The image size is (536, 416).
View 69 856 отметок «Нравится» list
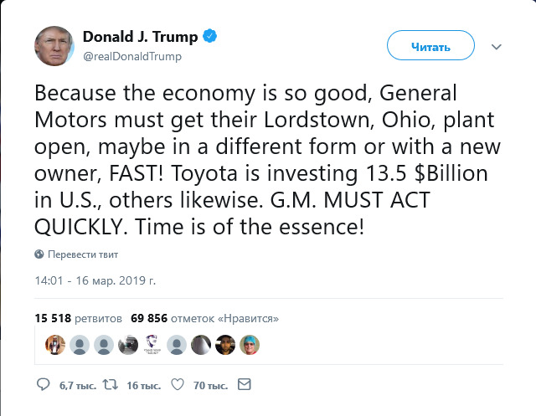(204, 318)
